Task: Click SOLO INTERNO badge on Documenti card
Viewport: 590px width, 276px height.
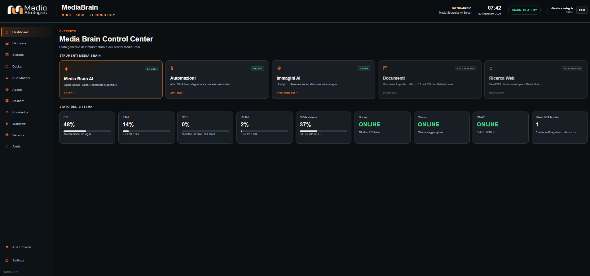Action: pyautogui.click(x=466, y=69)
